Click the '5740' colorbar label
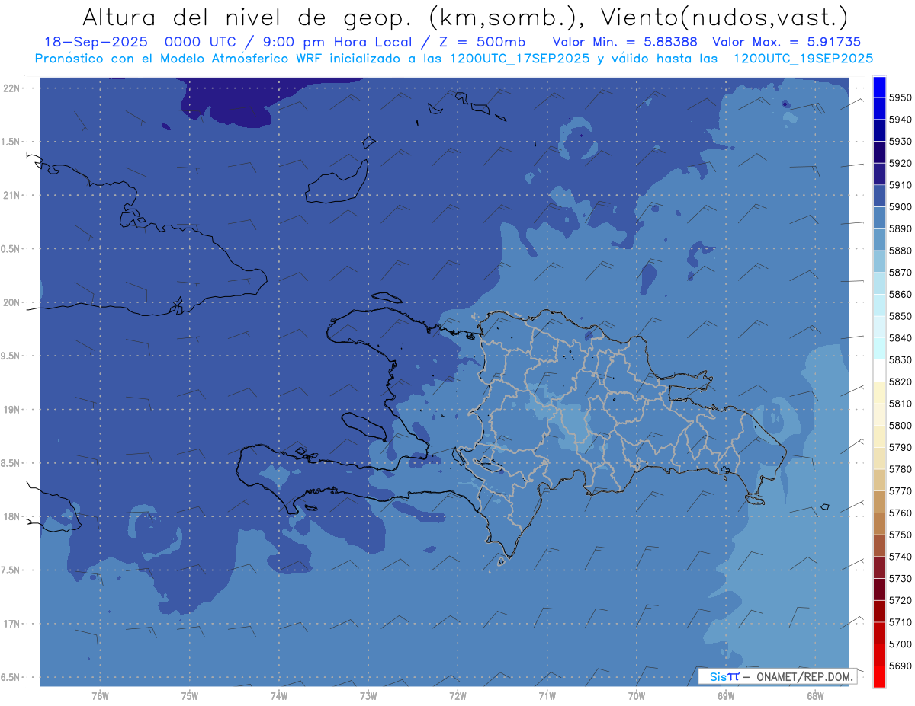 point(901,557)
